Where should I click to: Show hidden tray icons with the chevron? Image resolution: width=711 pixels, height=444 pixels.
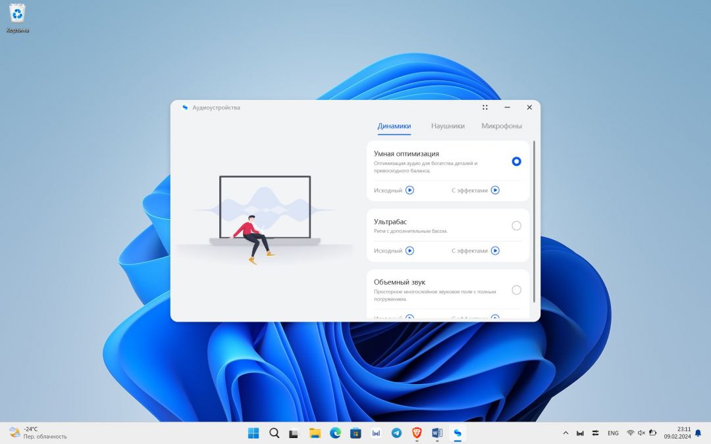(566, 433)
